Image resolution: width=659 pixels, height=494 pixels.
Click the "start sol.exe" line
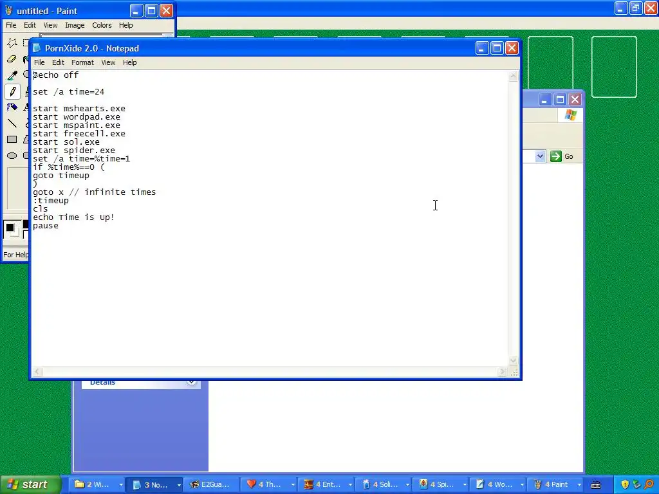pos(66,142)
